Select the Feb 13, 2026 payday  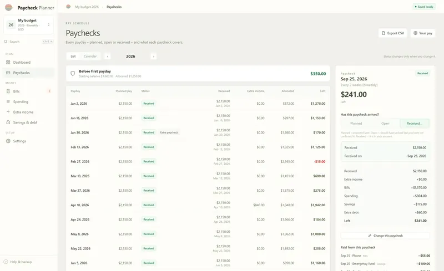[x=198, y=147]
